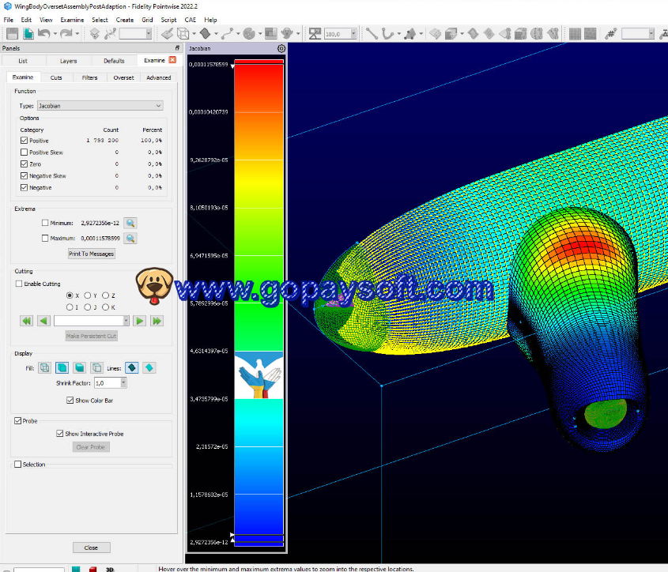
Task: Open the empty toolbar combo box beside the layer icons
Action: (135, 34)
